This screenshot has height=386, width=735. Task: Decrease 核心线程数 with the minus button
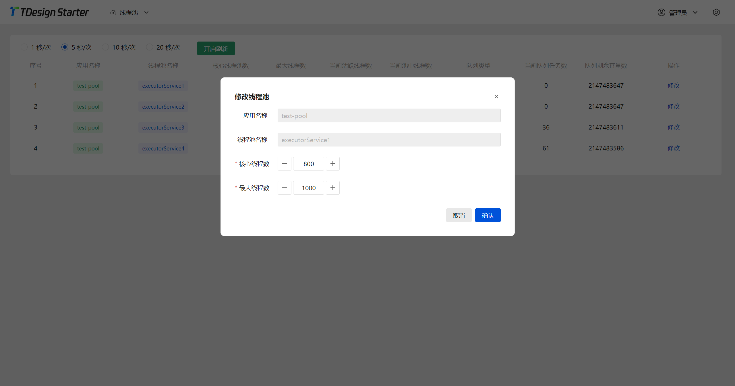284,164
